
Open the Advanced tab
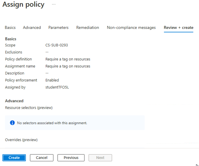(32, 28)
